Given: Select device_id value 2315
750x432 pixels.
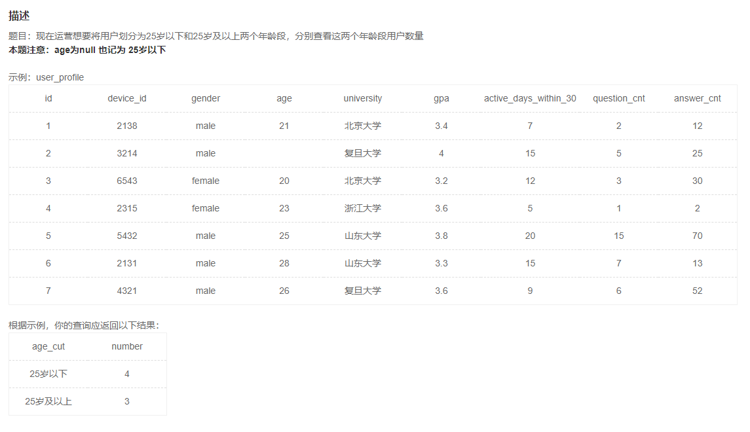Looking at the screenshot, I should (x=127, y=208).
